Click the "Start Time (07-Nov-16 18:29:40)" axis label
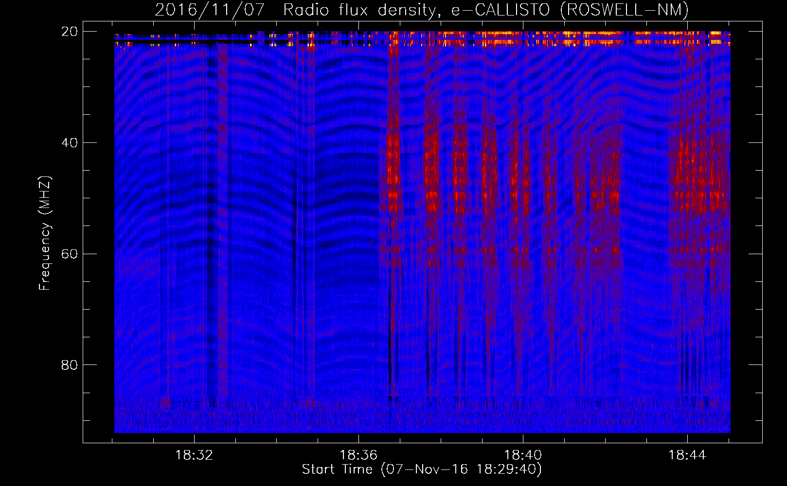This screenshot has width=787, height=486. [422, 469]
